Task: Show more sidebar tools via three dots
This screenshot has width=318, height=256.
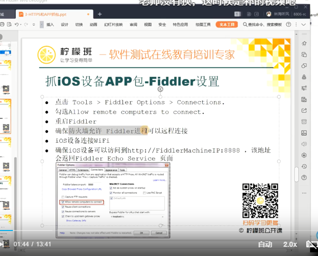Action: 304,193
